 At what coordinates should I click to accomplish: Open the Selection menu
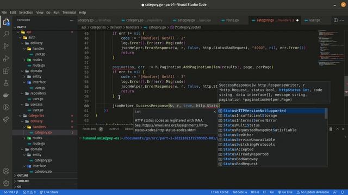pyautogui.click(x=26, y=12)
